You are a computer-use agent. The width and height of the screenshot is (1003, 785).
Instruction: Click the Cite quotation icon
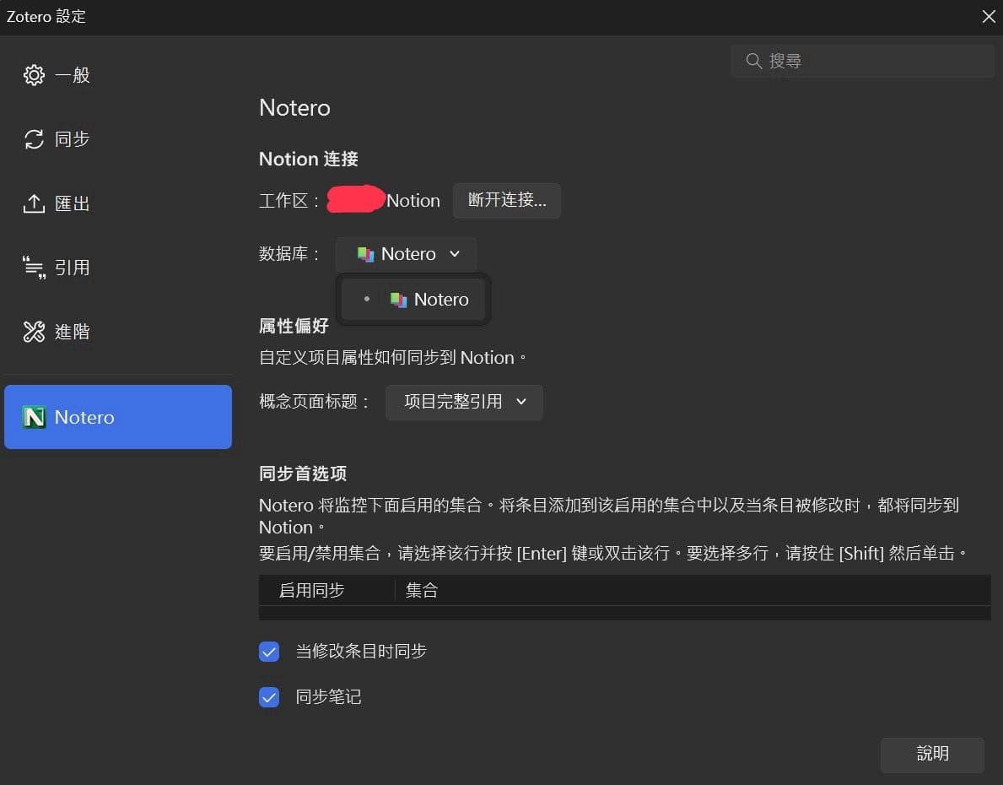(x=34, y=268)
